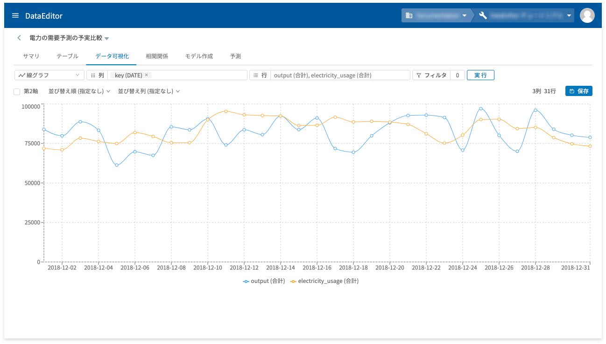Click the 25000 y-axis label
The height and width of the screenshot is (344, 606).
(x=32, y=222)
